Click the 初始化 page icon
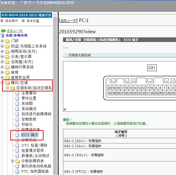176x175 pixels. pos(17,125)
